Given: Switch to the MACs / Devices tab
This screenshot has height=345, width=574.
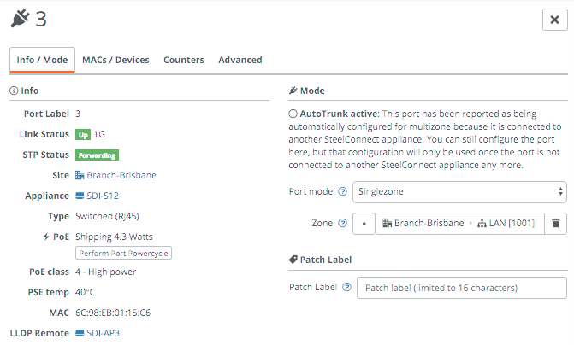Looking at the screenshot, I should 115,60.
